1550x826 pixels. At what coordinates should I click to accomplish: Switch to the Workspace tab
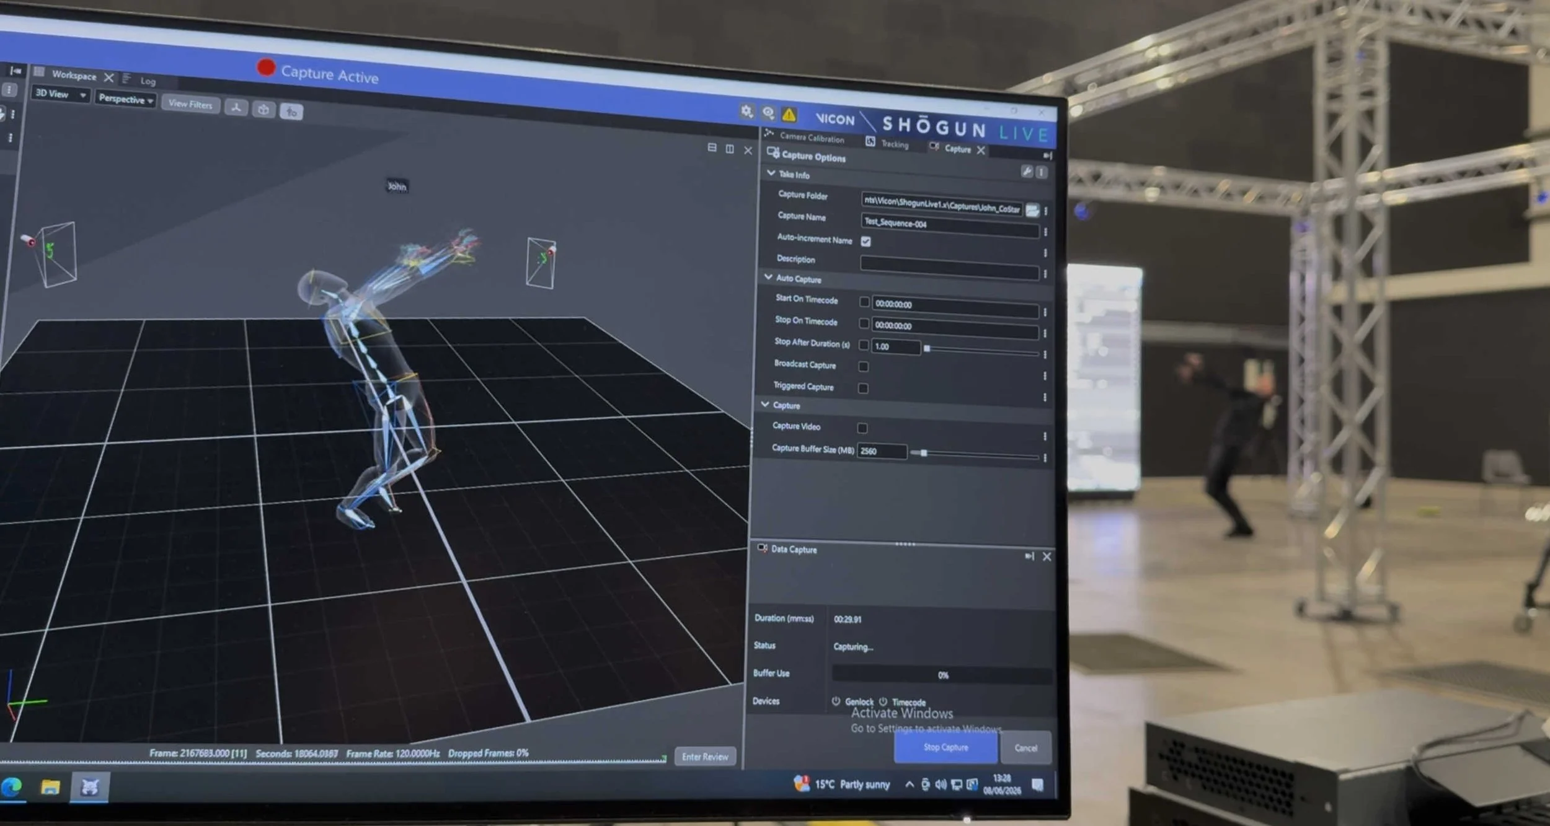point(74,75)
